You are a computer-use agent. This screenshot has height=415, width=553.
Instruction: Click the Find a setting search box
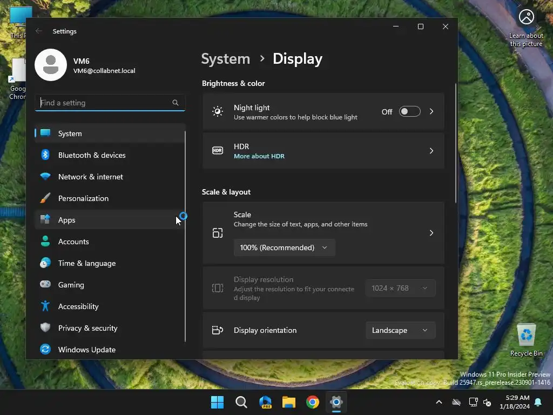pos(110,103)
